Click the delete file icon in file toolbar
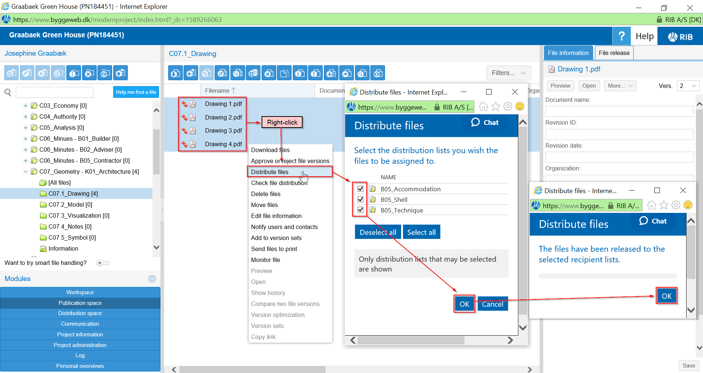The width and height of the screenshot is (703, 373). (x=269, y=73)
